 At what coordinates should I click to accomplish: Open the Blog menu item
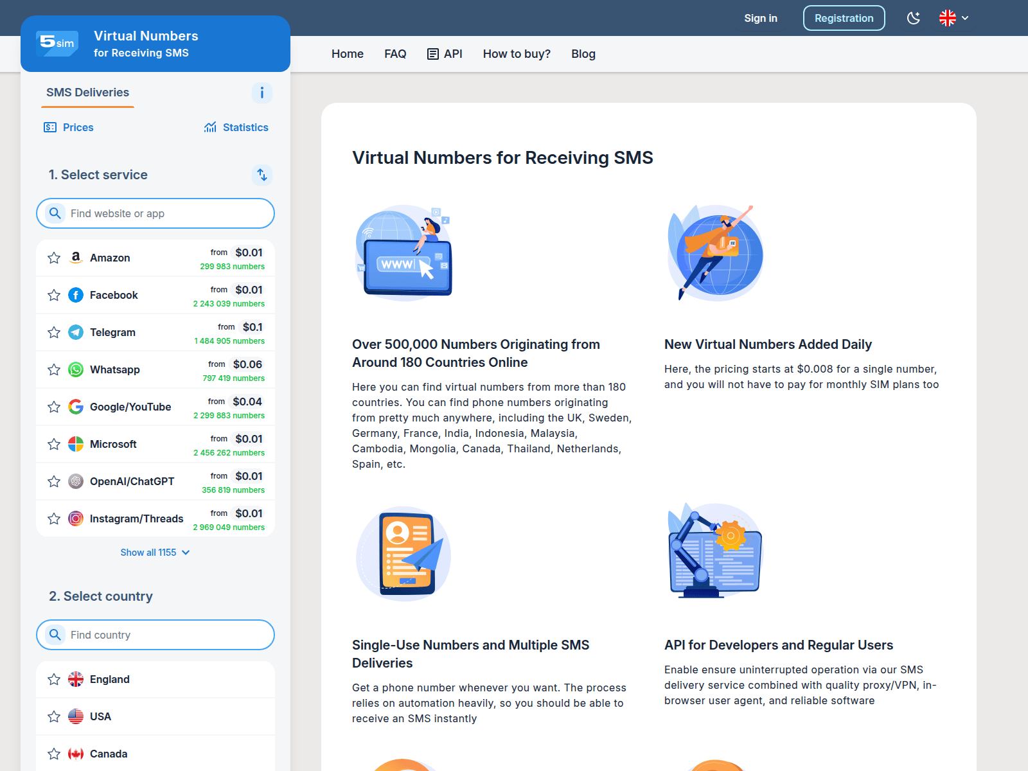coord(583,54)
